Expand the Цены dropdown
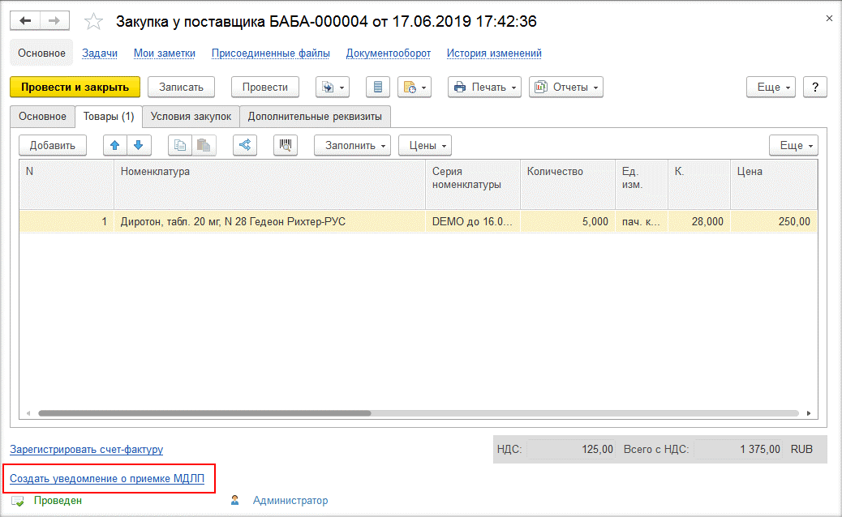This screenshot has height=517, width=842. click(x=424, y=145)
